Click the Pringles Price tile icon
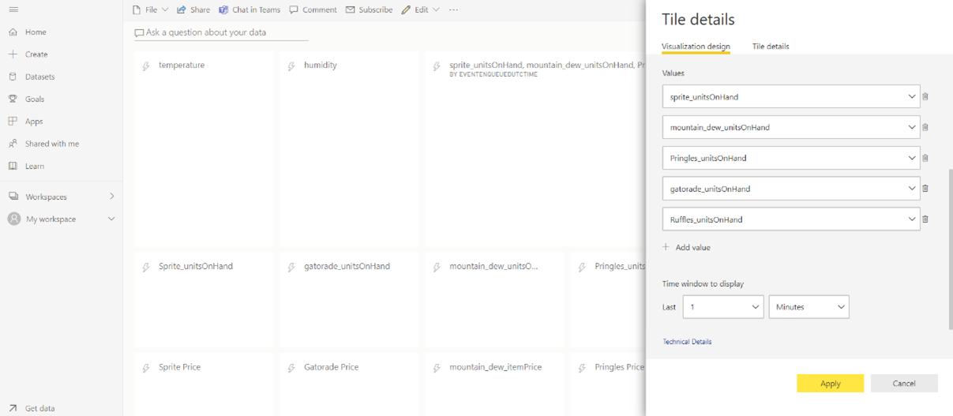This screenshot has width=953, height=416. pyautogui.click(x=582, y=369)
